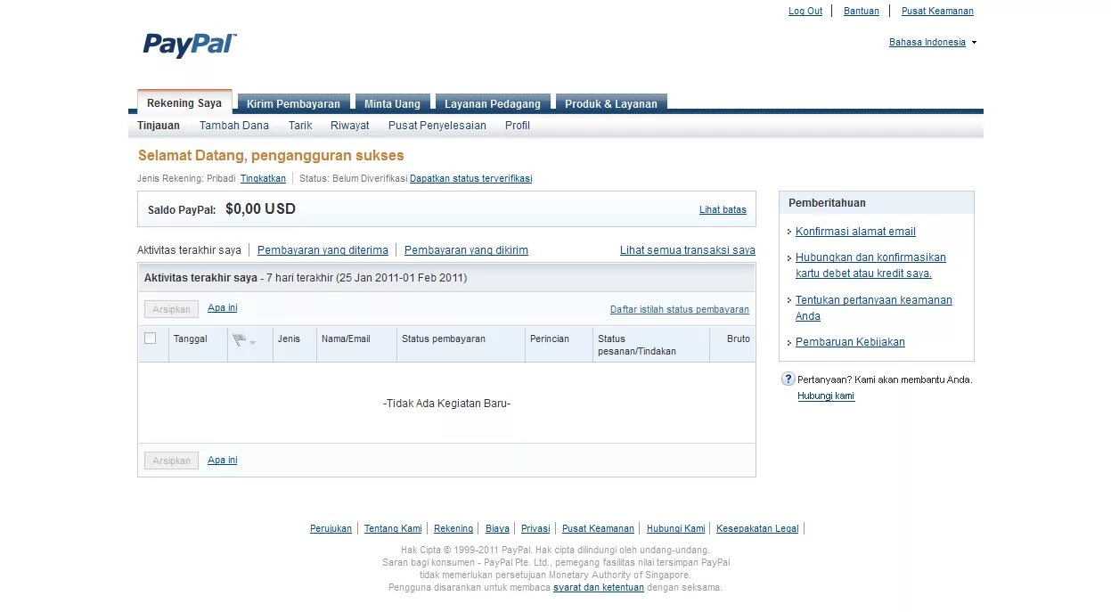Open the footer Hubungi Kami link

tap(675, 528)
